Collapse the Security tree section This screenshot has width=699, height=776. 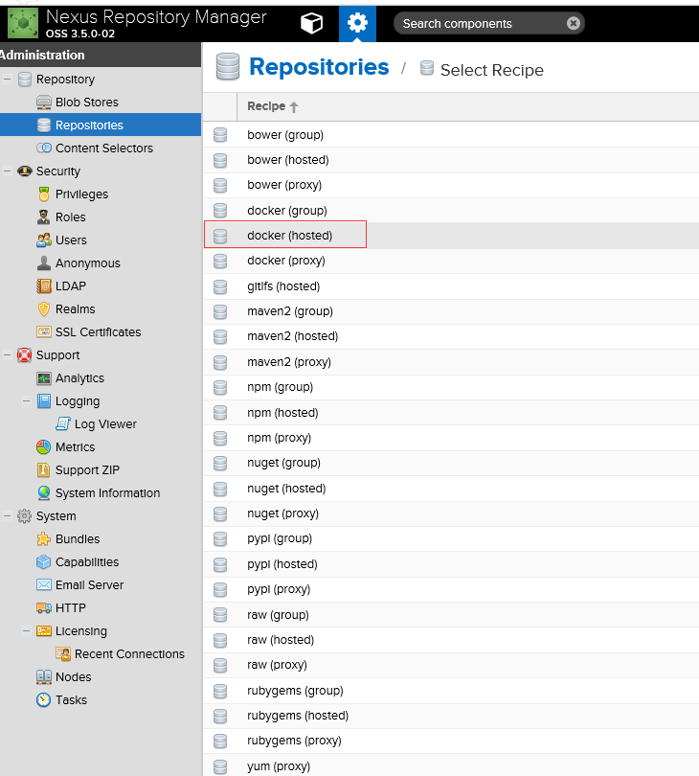pyautogui.click(x=8, y=171)
